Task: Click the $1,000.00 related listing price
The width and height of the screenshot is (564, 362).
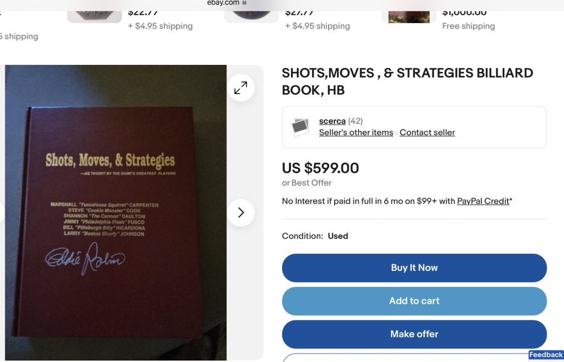Action: tap(464, 13)
